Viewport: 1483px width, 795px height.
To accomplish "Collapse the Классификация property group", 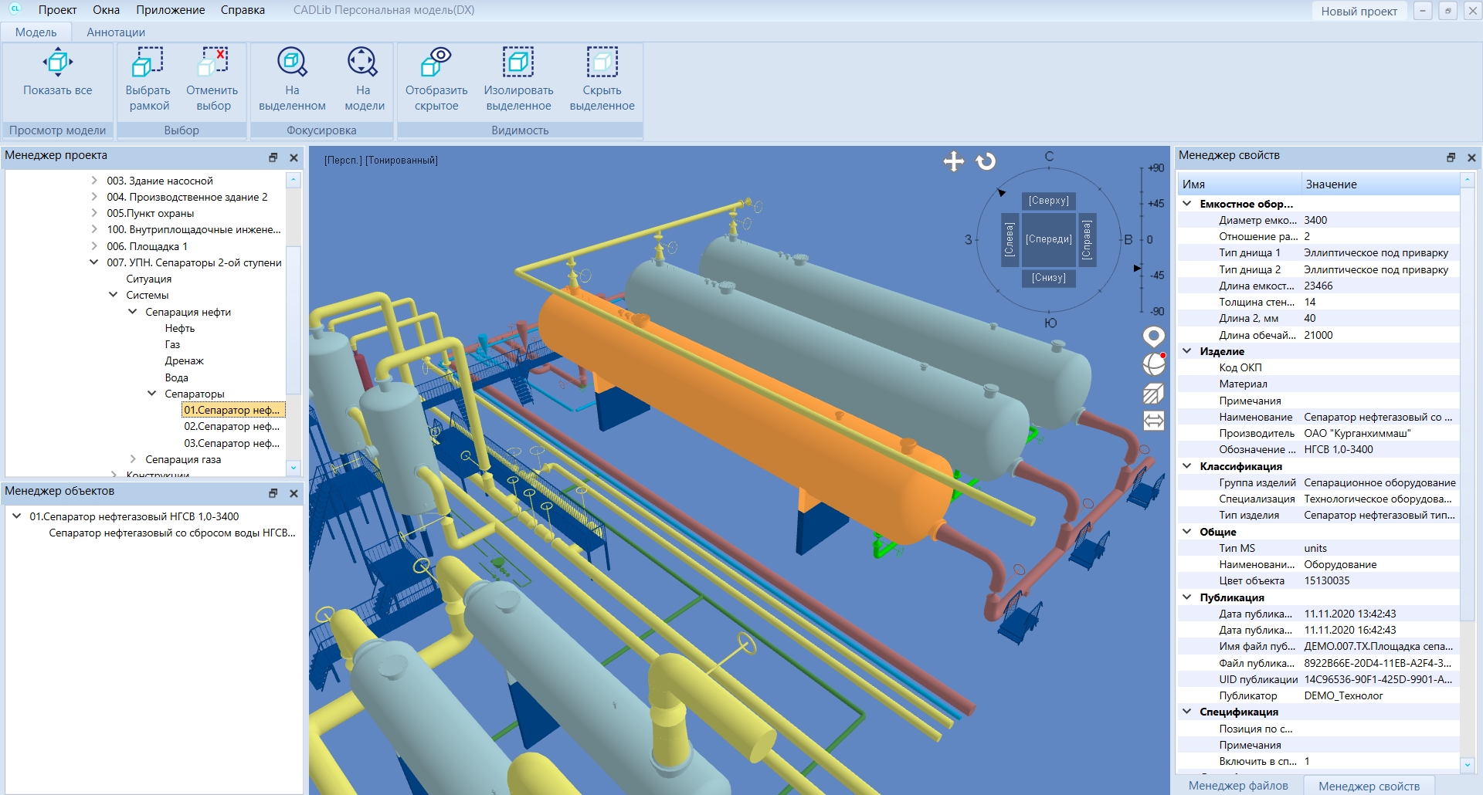I will pos(1187,466).
